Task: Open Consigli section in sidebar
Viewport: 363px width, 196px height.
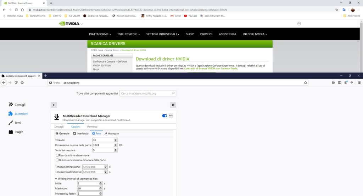Action: [x=17, y=105]
